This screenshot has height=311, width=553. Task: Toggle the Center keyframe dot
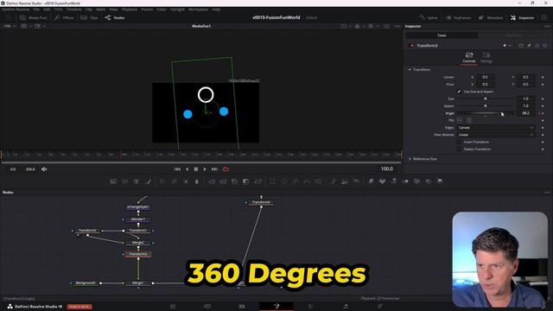click(x=543, y=77)
